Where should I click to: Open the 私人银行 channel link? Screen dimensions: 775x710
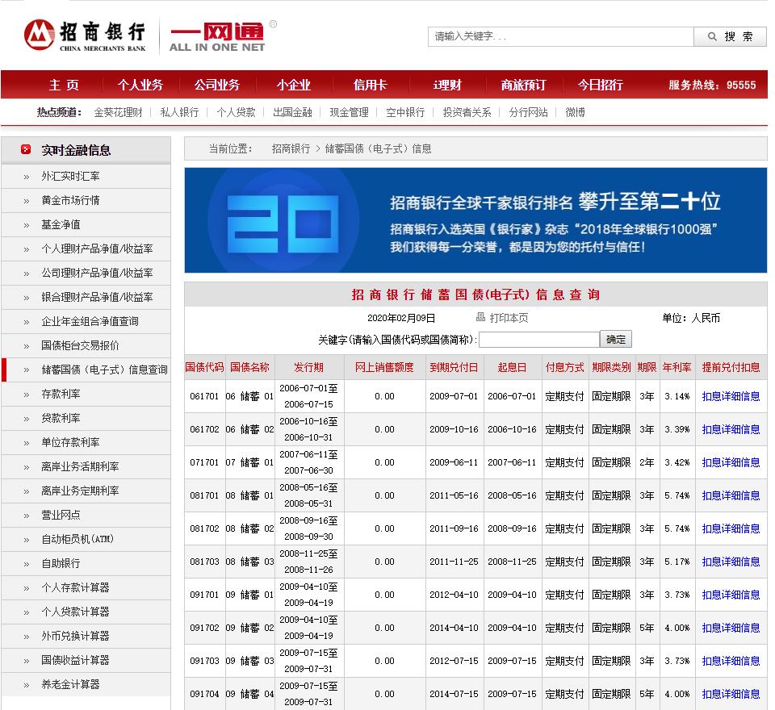point(179,112)
